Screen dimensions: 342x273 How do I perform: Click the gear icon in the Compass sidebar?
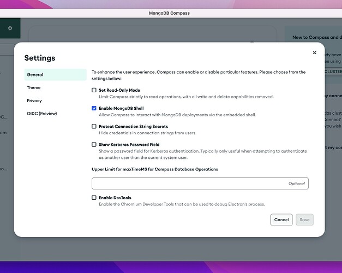click(x=10, y=28)
